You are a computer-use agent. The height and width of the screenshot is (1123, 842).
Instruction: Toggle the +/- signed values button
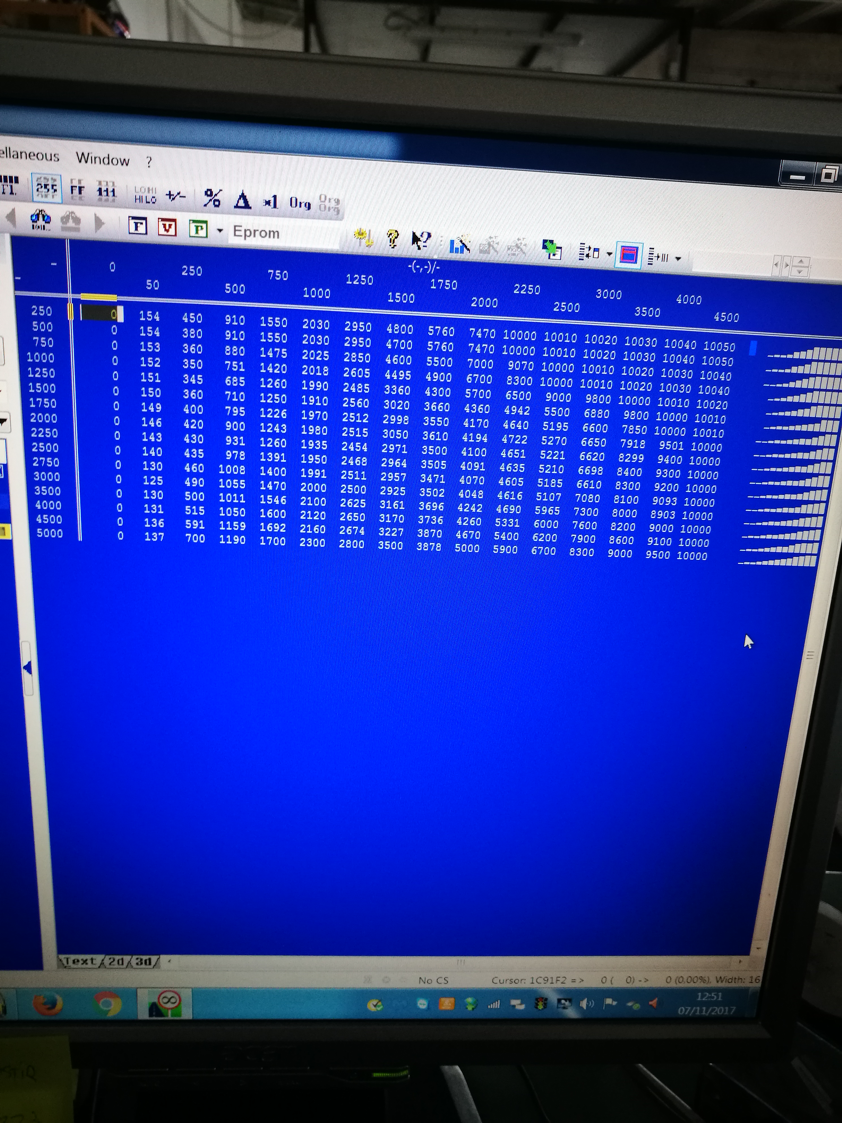coord(176,196)
